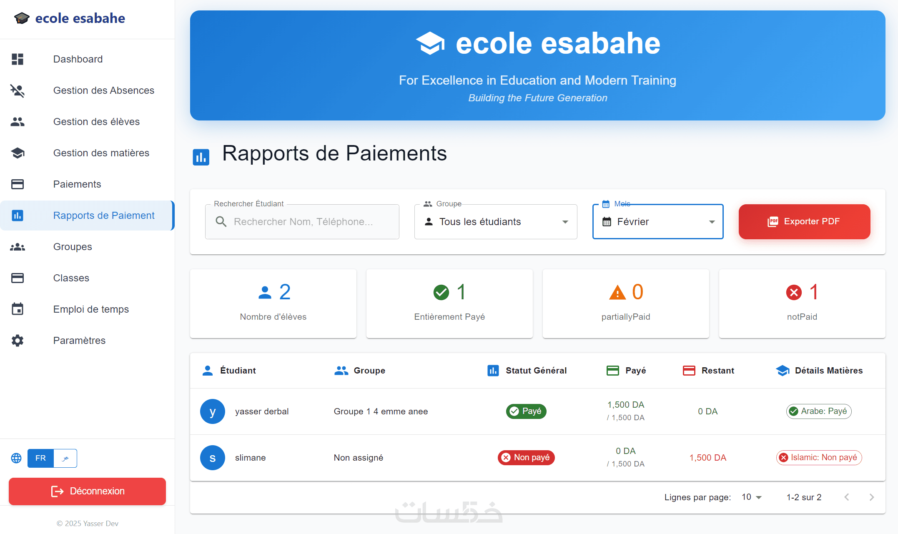
Task: Click the red Restant column header icon
Action: [689, 371]
